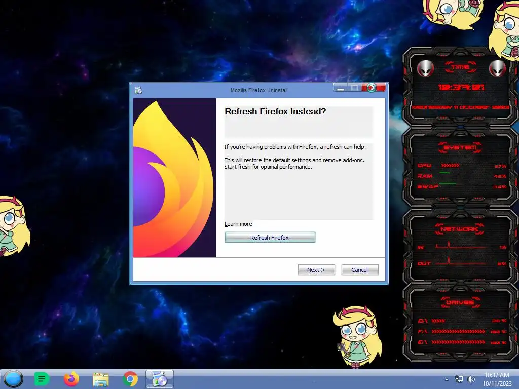Image resolution: width=519 pixels, height=389 pixels.
Task: Click the Firefox logo image in dialog
Action: click(174, 178)
